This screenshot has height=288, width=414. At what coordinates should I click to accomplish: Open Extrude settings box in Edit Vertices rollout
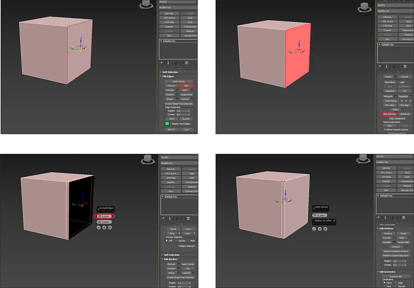pos(394,238)
